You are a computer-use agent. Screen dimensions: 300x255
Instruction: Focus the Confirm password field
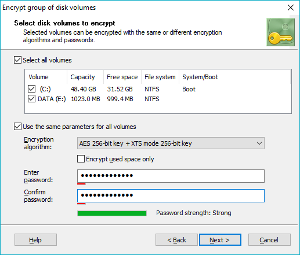point(171,195)
